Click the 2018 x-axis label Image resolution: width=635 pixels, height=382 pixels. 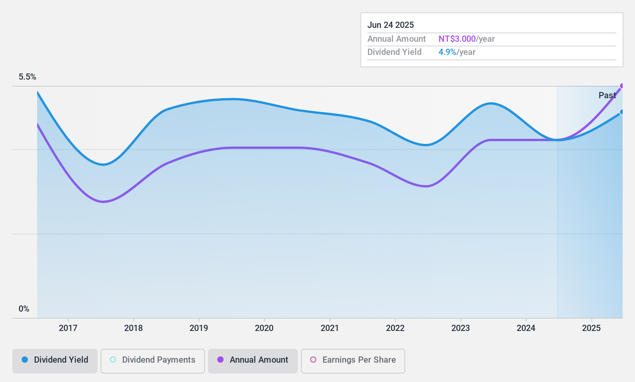[133, 328]
